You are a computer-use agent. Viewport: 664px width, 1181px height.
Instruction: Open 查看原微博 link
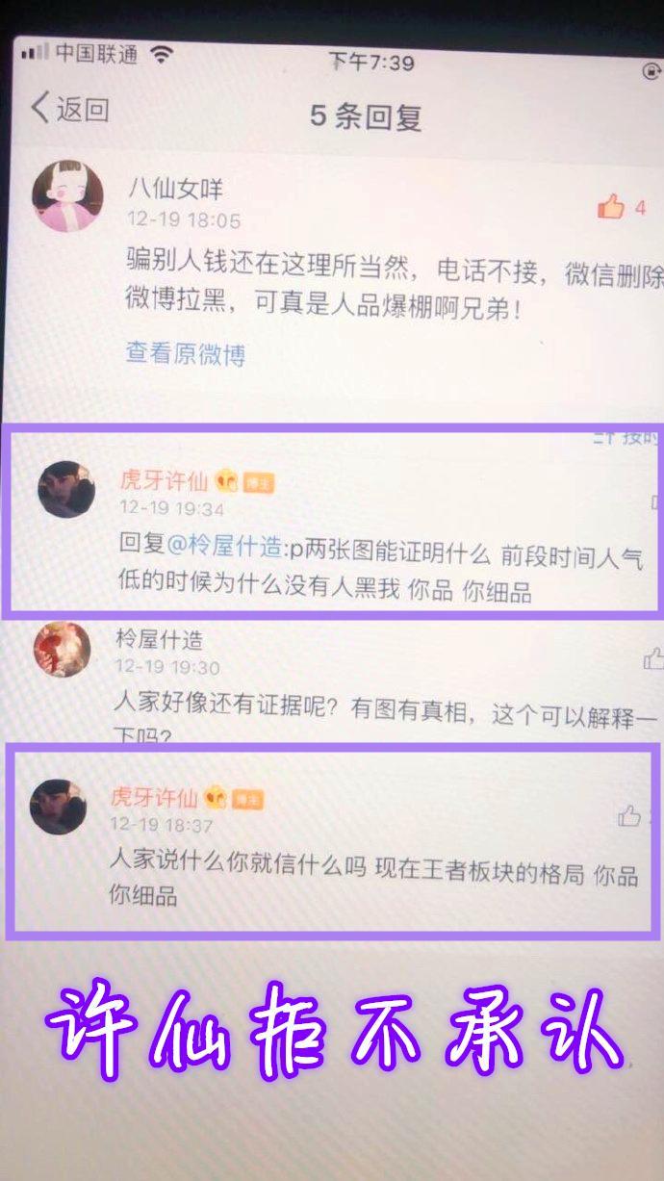point(186,354)
